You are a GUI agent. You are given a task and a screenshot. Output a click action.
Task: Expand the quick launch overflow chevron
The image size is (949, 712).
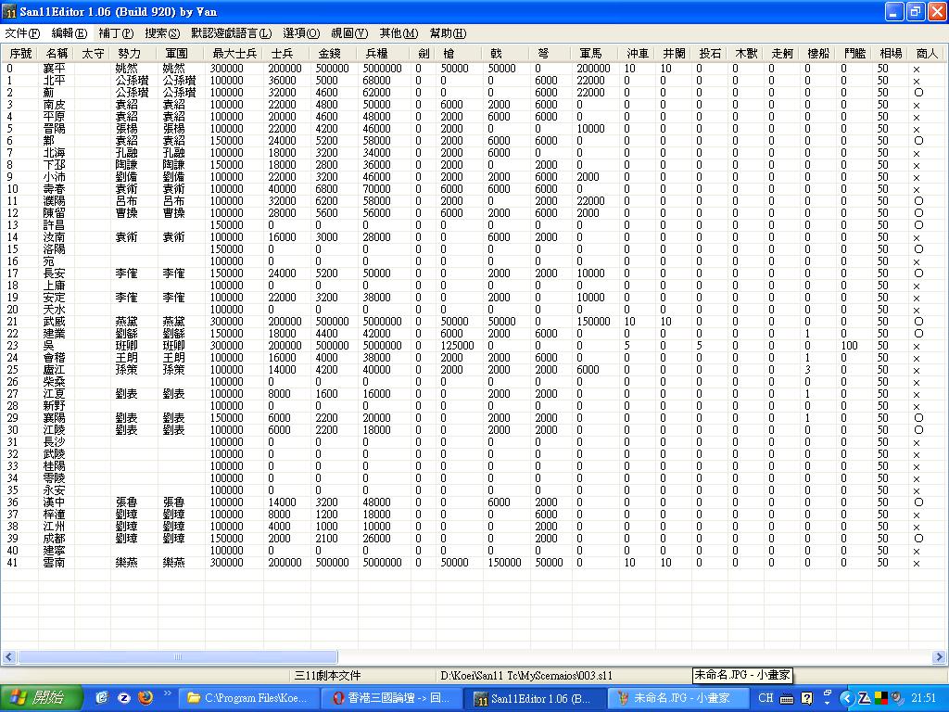pyautogui.click(x=168, y=693)
